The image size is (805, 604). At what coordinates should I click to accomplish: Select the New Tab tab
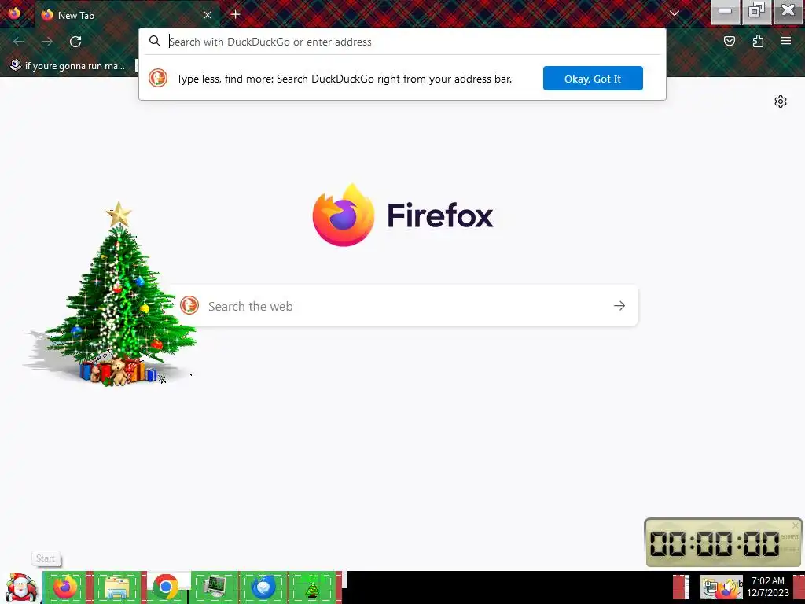pos(127,15)
